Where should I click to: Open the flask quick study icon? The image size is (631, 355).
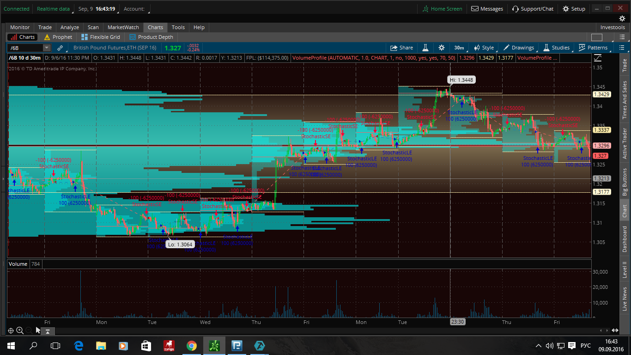tap(425, 48)
